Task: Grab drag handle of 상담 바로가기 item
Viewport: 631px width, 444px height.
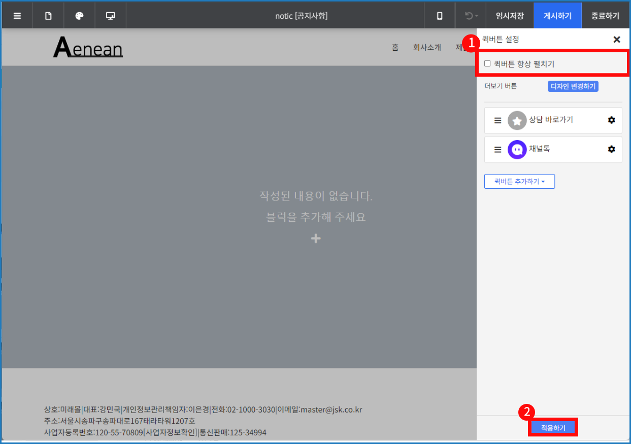Action: [497, 121]
